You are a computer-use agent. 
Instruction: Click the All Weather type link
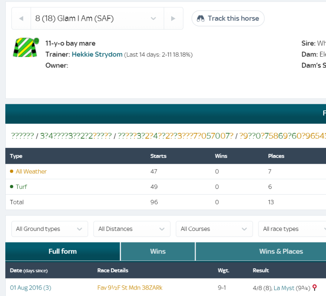pos(31,171)
